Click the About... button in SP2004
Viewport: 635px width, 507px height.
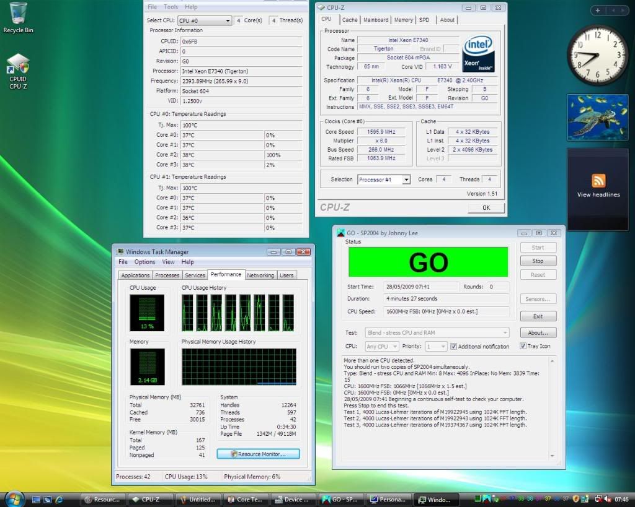(538, 333)
